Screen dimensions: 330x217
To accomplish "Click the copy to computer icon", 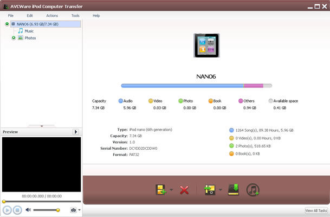I will 210,190.
